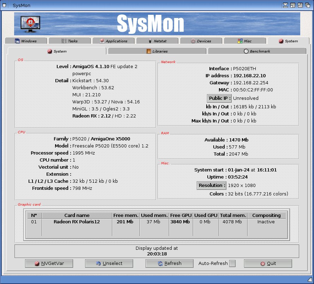Screen dimensions: 314x284
Task: Click the Uptime 03:52:24 value
Action: coord(238,177)
